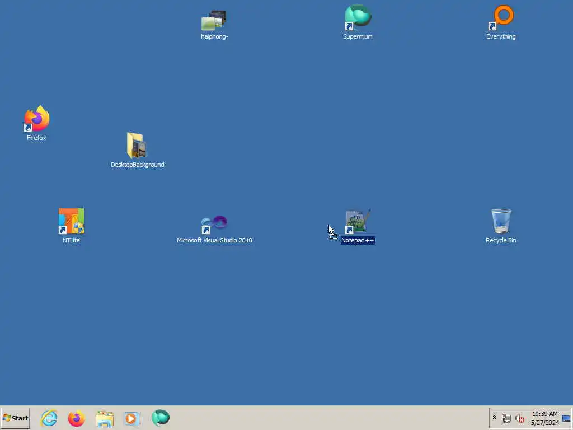Click the 5/27/2024 date in tray
This screenshot has height=430, width=573.
(x=545, y=423)
